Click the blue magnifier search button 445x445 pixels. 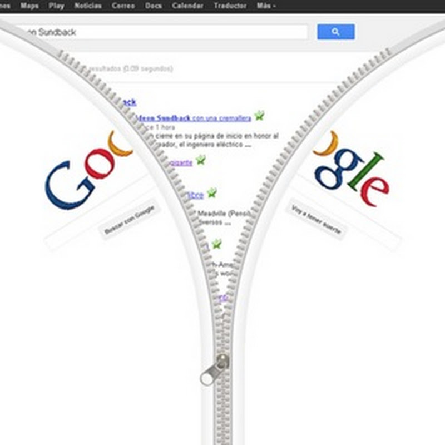[336, 32]
